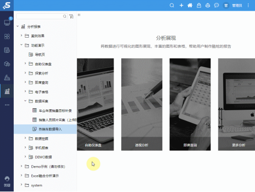Select the Excel融合分析演示 folder label
255x192 pixels.
coord(45,176)
